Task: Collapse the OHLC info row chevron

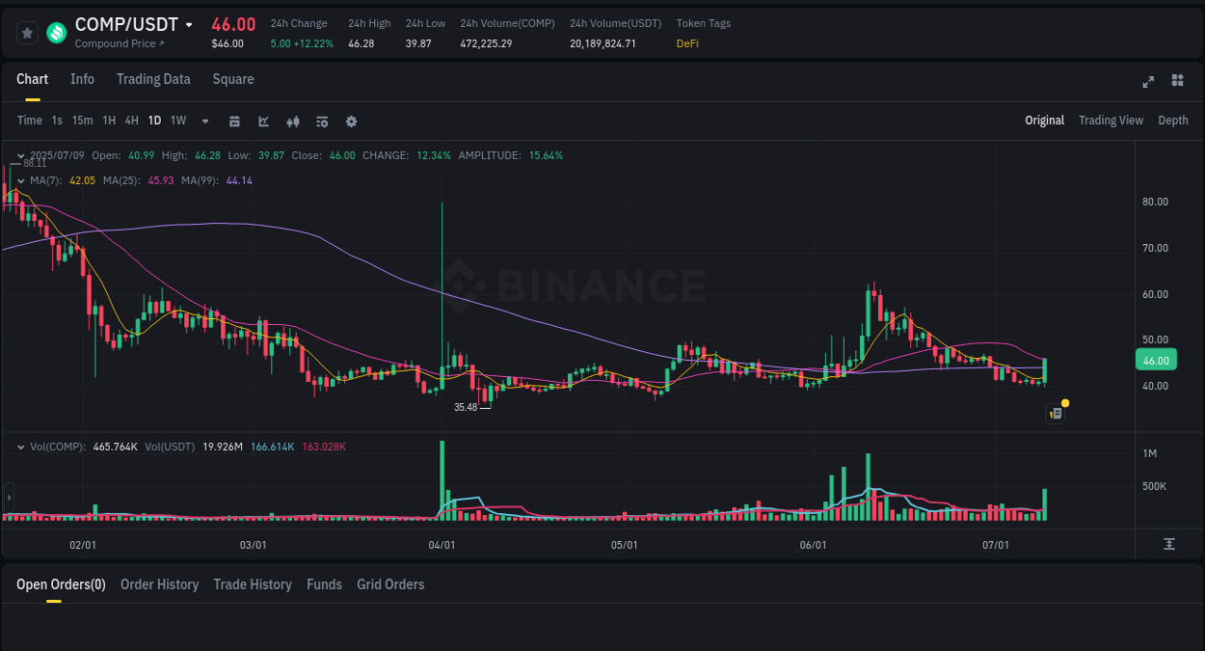Action: pyautogui.click(x=20, y=154)
